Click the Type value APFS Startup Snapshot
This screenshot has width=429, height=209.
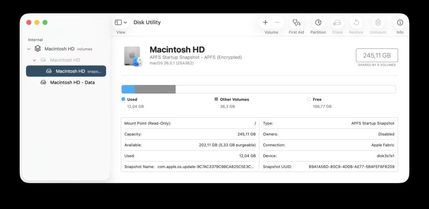(373, 123)
